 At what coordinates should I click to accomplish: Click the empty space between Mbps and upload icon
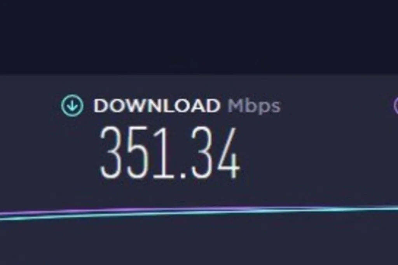pos(336,106)
